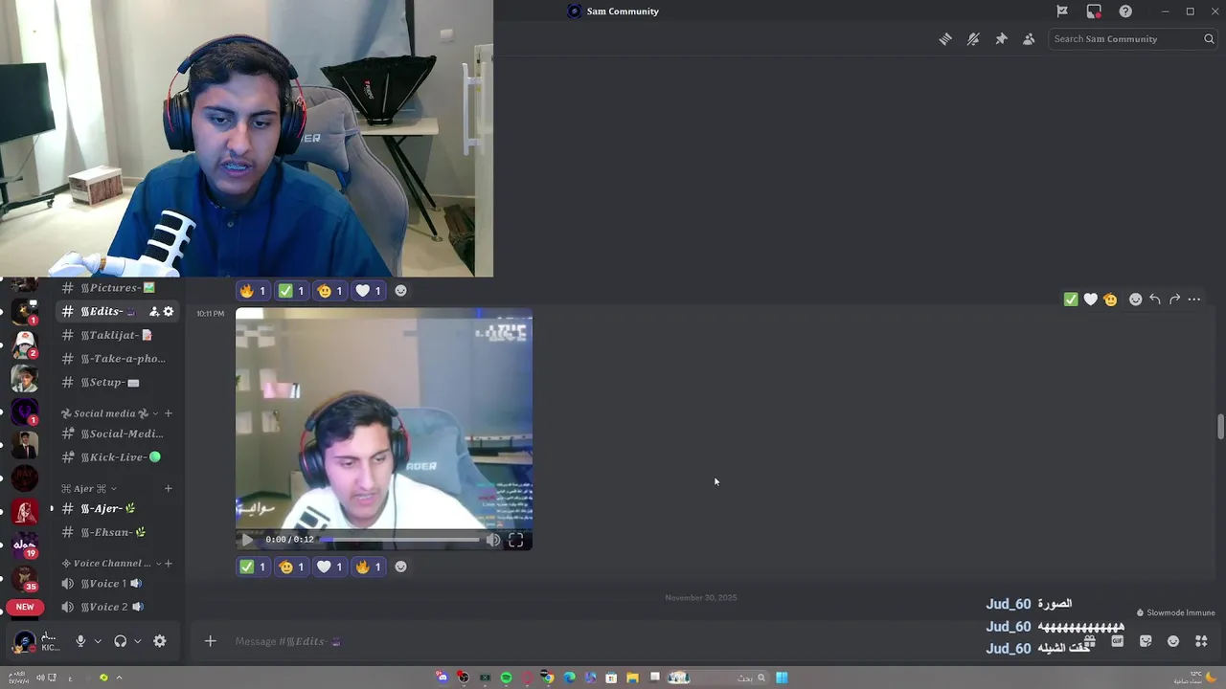Viewport: 1226px width, 689px height.
Task: Forward the message from hover toolbar
Action: 1174,300
